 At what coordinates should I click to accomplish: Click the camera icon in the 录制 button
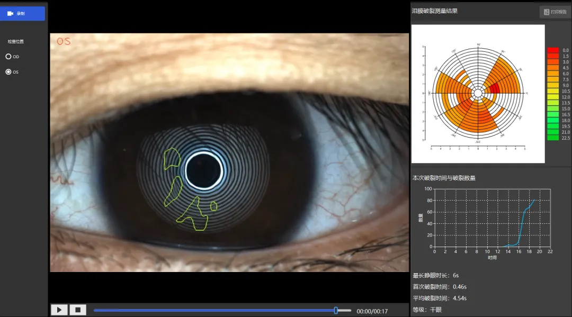pos(10,13)
